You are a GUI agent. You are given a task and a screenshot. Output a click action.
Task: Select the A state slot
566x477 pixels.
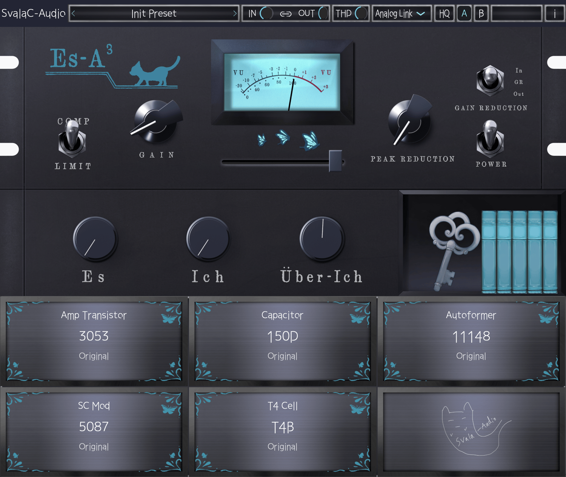[x=464, y=14]
